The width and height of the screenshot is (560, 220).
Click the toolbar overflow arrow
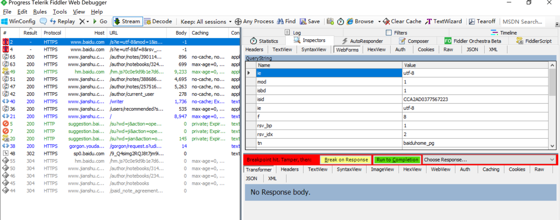tap(557, 25)
